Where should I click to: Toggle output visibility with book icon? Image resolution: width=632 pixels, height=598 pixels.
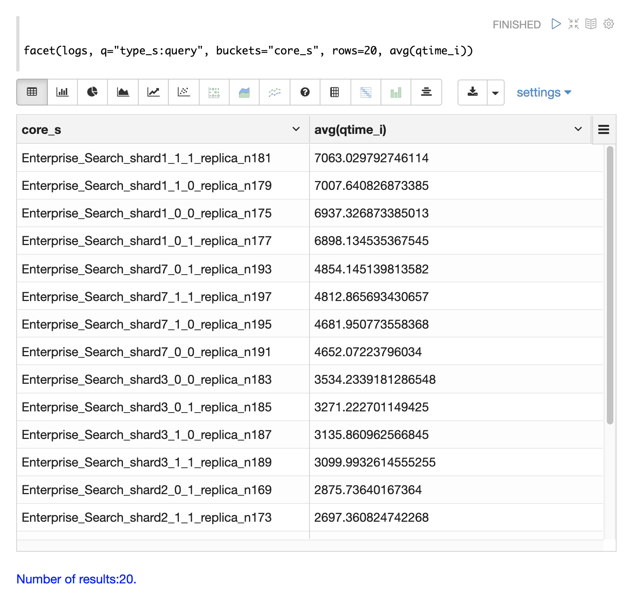[591, 24]
